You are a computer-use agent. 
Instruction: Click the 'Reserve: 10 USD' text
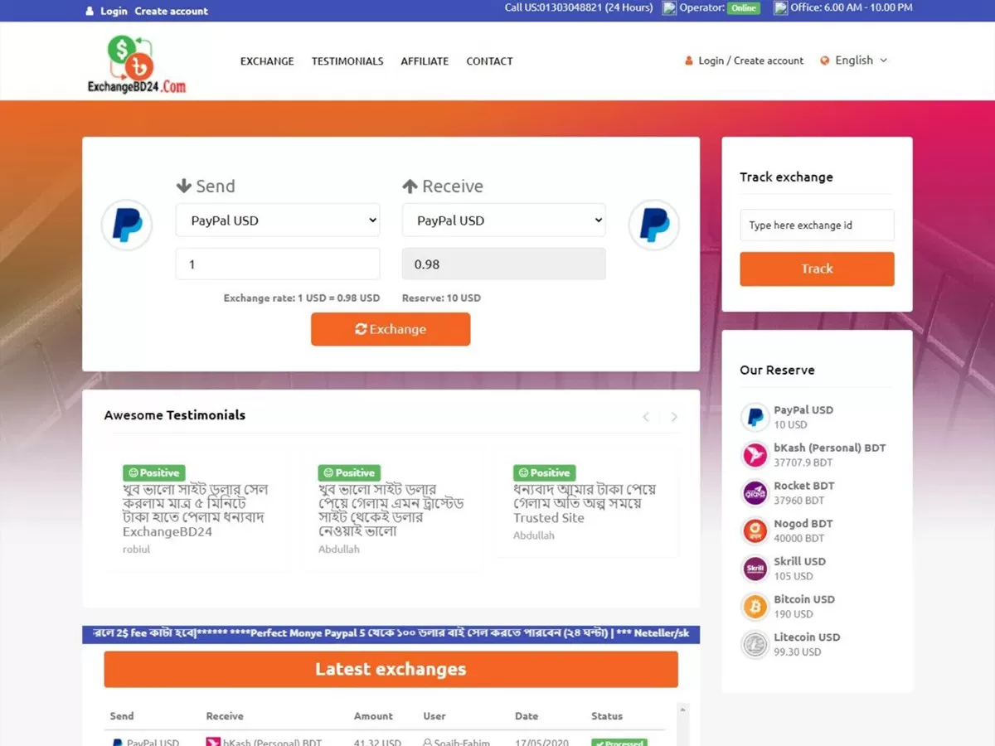(441, 298)
